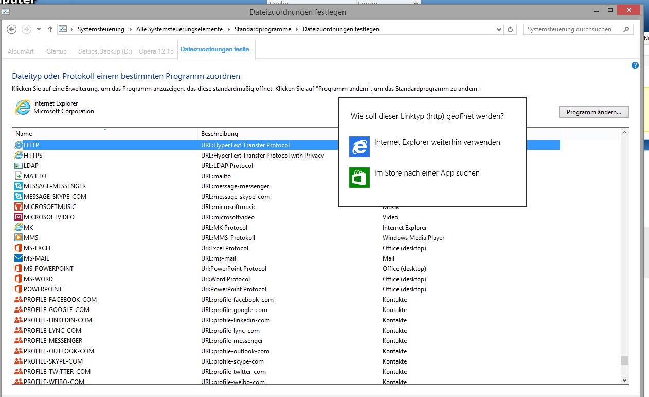Click the Url:Excel Protocol description

pos(225,248)
